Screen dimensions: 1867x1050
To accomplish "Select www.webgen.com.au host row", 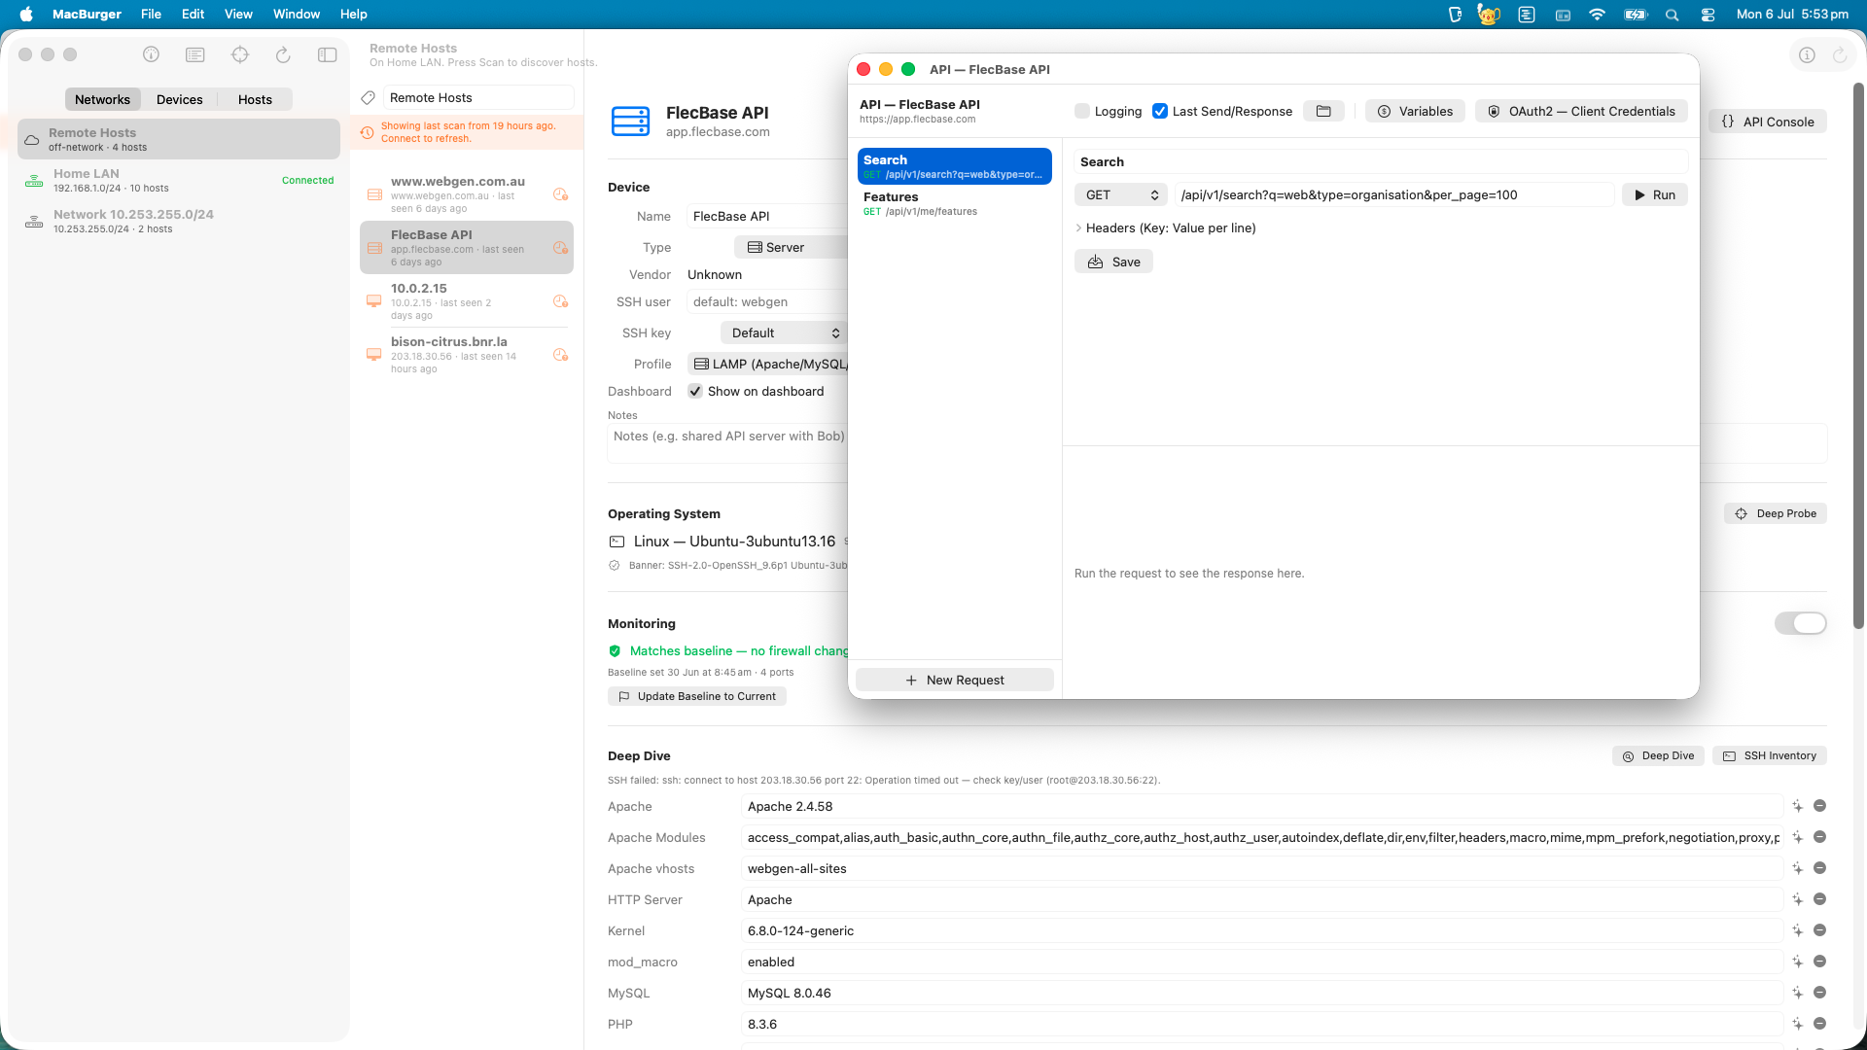I will [x=467, y=194].
